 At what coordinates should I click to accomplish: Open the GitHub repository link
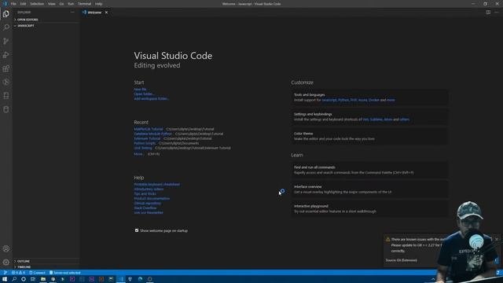pyautogui.click(x=148, y=204)
